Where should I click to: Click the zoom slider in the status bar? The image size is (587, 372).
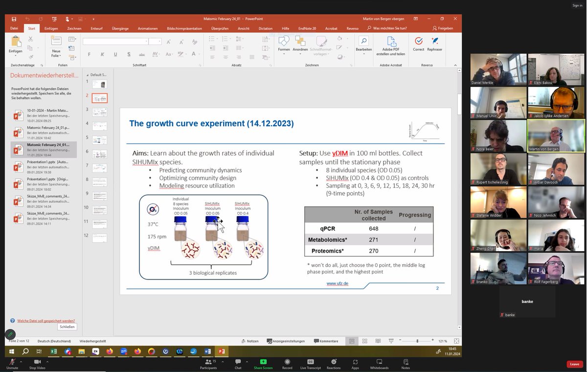pyautogui.click(x=417, y=341)
